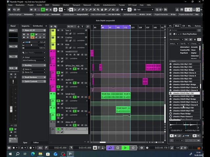The height and width of the screenshot is (157, 210).
Task: Start recording in transport bar
Action: (133, 148)
